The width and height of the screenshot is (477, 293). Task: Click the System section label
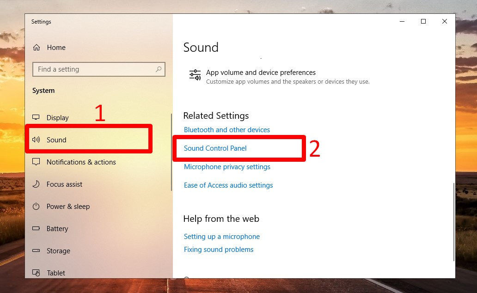(43, 91)
